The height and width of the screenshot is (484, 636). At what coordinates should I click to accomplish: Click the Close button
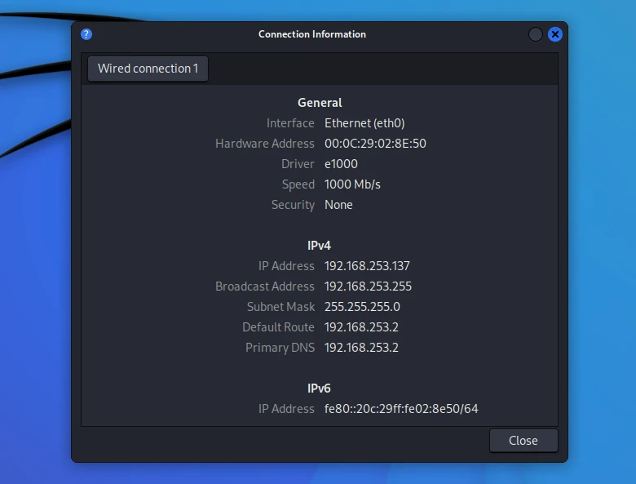523,441
